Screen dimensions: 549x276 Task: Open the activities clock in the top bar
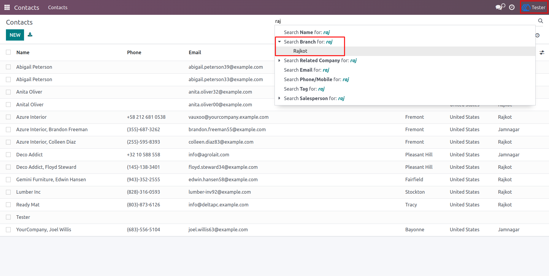[x=512, y=7]
